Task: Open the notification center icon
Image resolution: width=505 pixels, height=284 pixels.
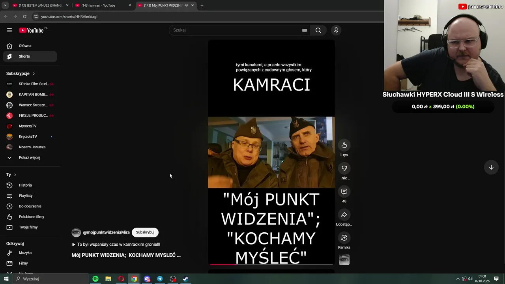Action: click(496, 279)
